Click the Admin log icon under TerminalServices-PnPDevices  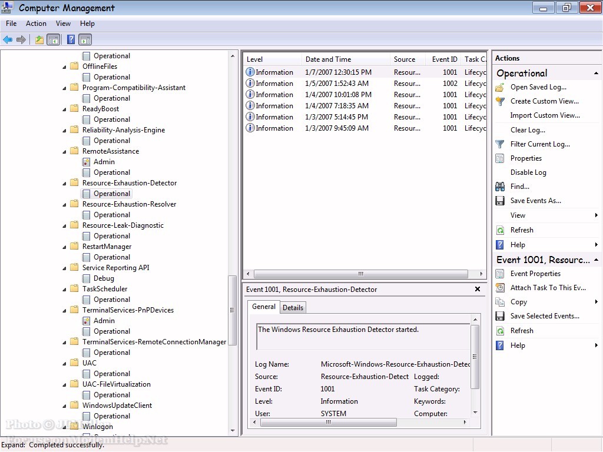(x=86, y=321)
